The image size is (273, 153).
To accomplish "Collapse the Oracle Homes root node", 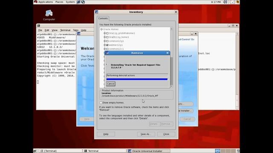I will pos(102,29).
